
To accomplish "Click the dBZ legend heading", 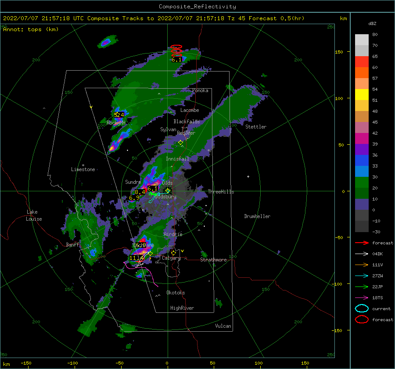I will coord(372,23).
